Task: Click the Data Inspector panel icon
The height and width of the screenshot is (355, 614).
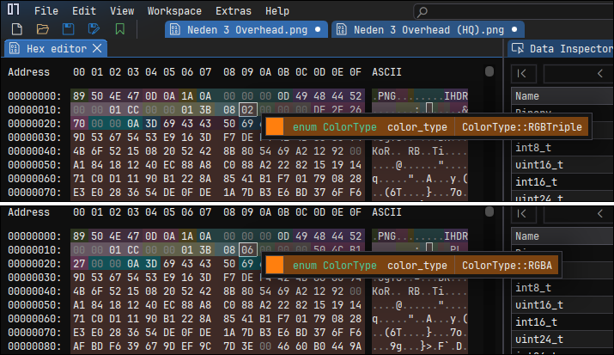Action: (x=518, y=49)
